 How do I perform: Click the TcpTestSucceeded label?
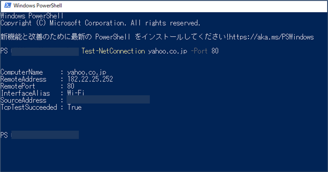(29, 107)
